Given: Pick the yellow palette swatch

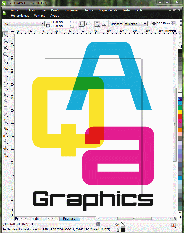Looking at the screenshot, I should [x=180, y=112].
